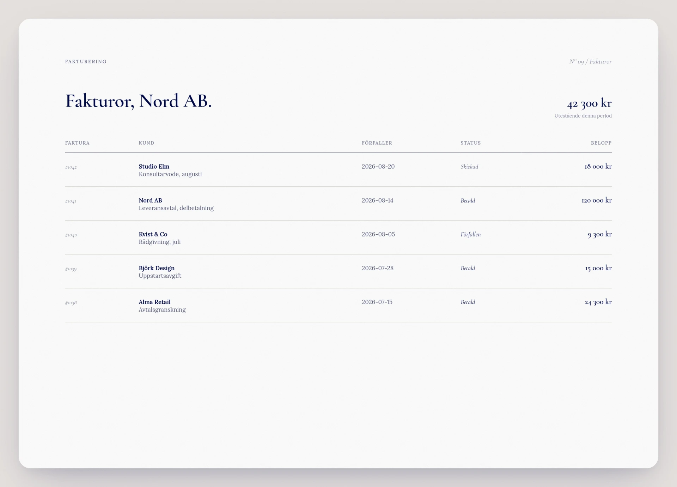Viewport: 677px width, 487px height.
Task: Open invoice #1041 number
Action: point(71,201)
